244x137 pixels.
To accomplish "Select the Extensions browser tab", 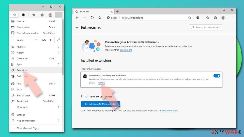I will [x=94, y=12].
